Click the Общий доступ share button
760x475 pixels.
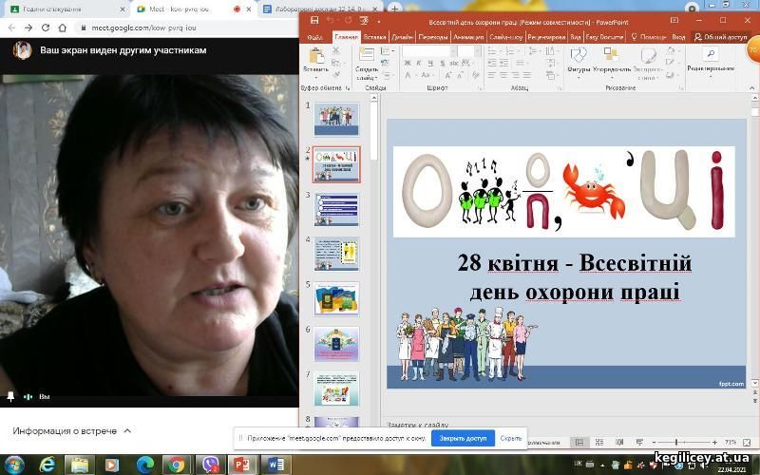pos(721,37)
